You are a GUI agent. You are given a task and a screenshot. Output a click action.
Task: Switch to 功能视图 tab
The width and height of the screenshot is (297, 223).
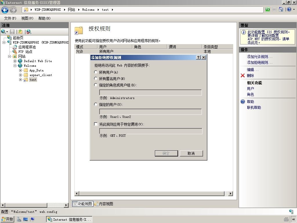click(x=83, y=204)
